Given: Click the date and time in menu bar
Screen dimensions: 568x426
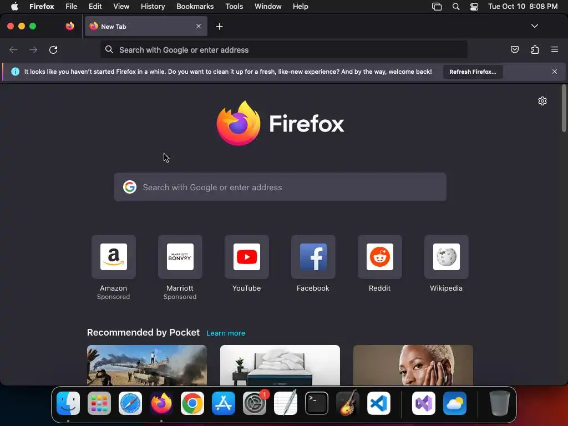Looking at the screenshot, I should pyautogui.click(x=523, y=6).
